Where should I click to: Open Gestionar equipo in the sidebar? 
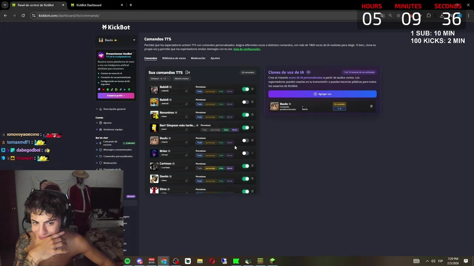(x=113, y=129)
